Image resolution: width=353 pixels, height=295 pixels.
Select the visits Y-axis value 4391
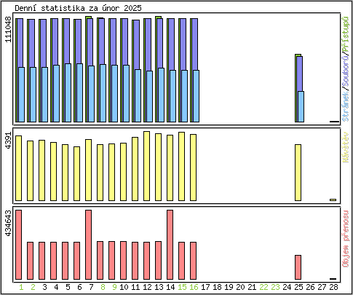tap(9, 141)
